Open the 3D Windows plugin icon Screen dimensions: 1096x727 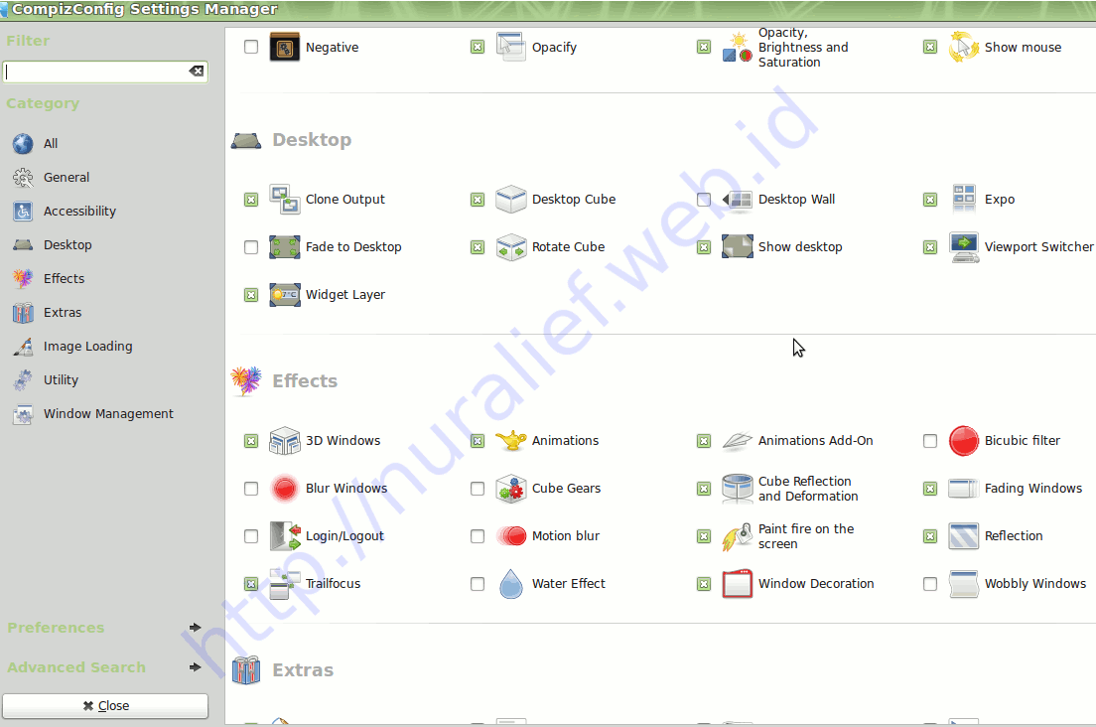tap(285, 440)
